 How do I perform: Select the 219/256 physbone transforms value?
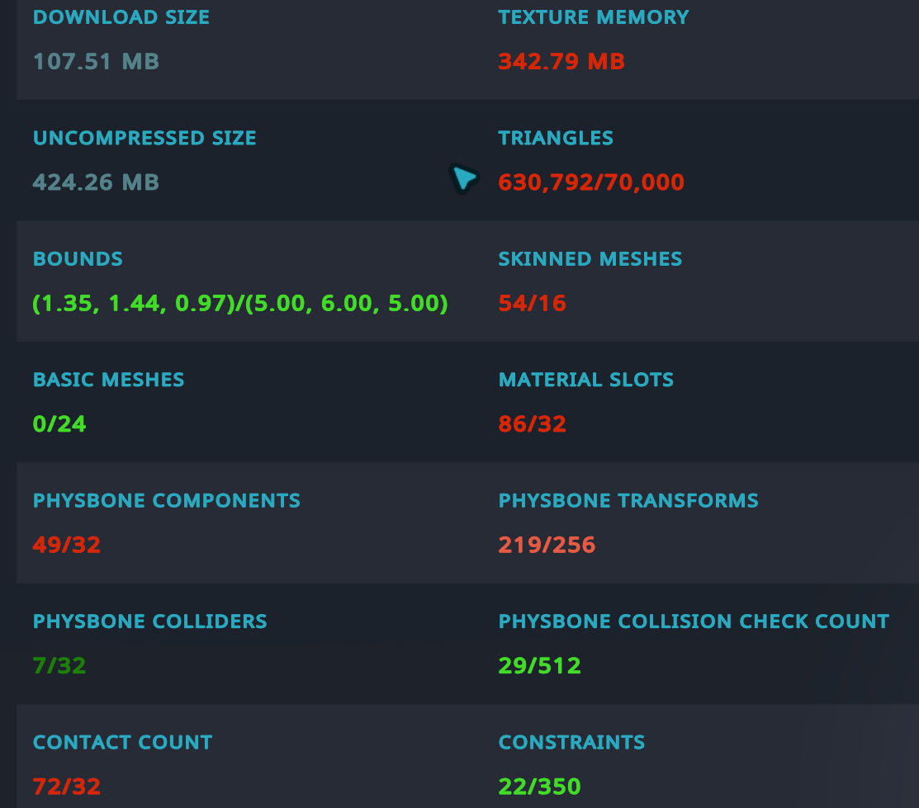[547, 545]
